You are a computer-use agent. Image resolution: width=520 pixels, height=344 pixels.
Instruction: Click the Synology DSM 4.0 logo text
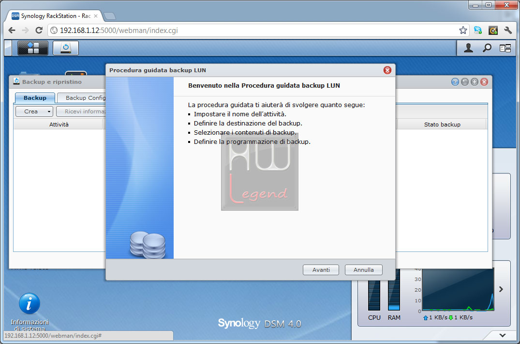click(x=260, y=323)
